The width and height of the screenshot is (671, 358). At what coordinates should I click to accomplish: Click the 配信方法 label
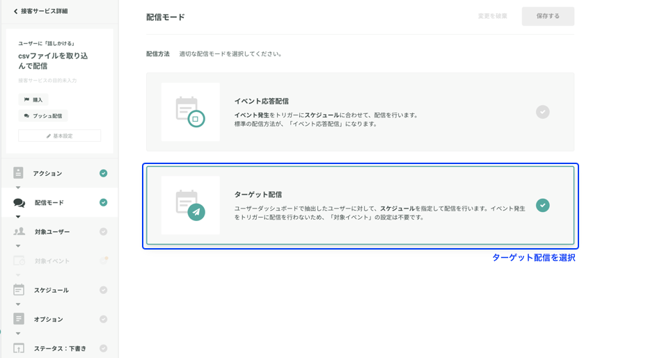[x=158, y=54]
